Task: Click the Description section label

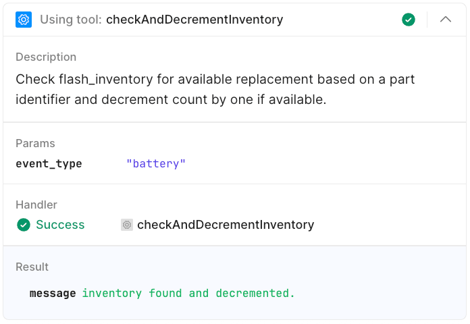Action: [x=46, y=57]
